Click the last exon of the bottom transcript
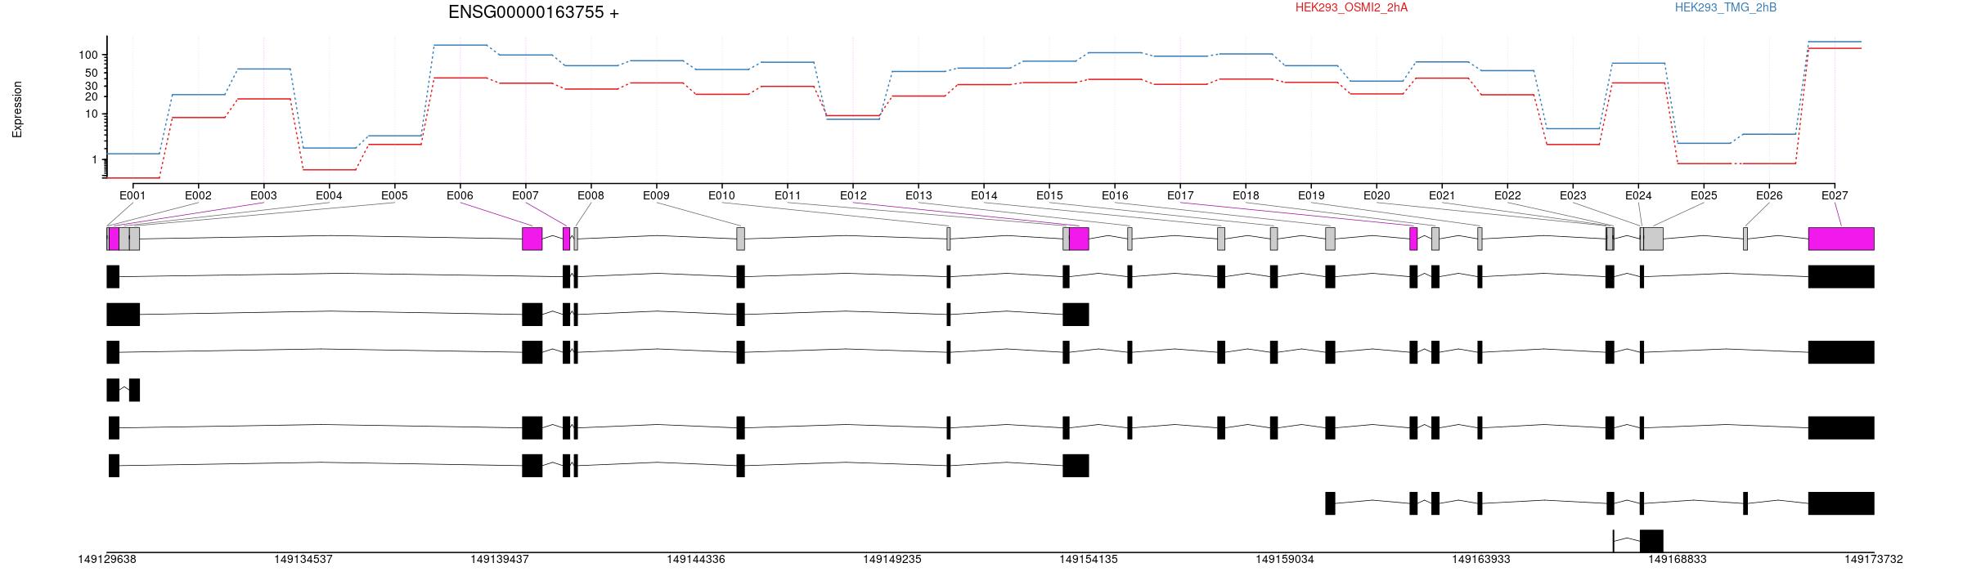1963x572 pixels. tap(1651, 541)
